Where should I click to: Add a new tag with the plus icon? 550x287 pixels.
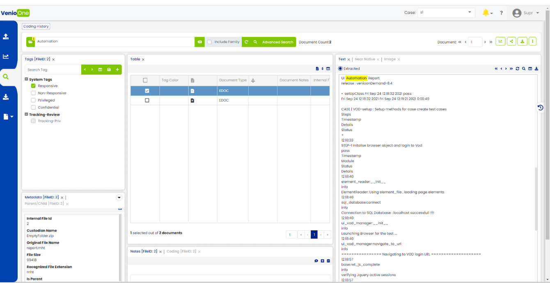tap(117, 70)
